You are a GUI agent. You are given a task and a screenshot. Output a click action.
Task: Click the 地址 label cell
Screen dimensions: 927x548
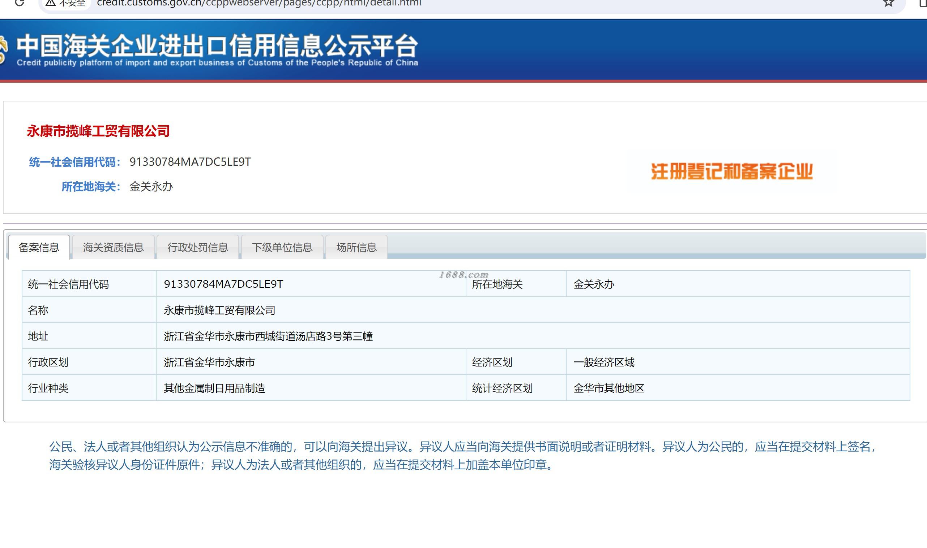pos(89,336)
